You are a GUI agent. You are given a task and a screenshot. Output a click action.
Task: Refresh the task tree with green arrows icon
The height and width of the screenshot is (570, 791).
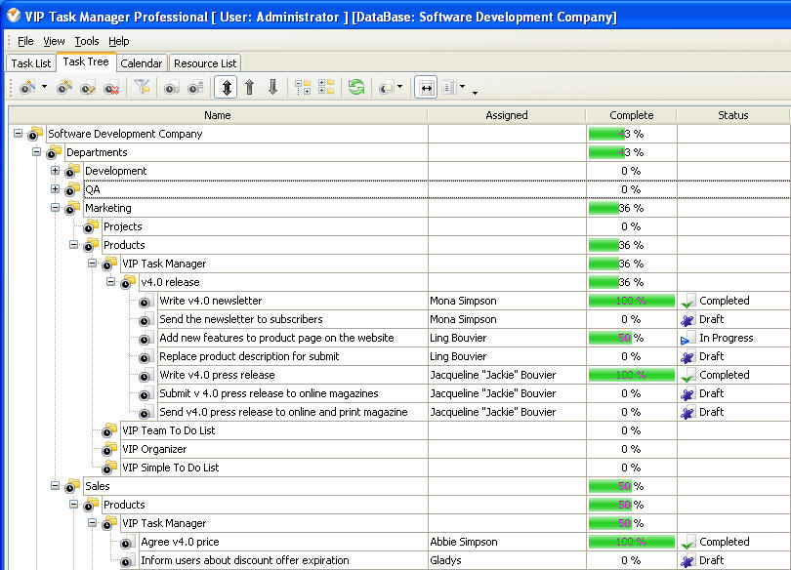click(358, 87)
